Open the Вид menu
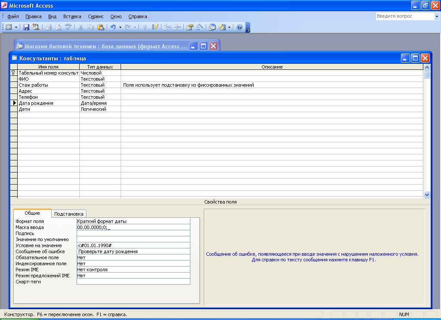The image size is (441, 320). point(52,16)
